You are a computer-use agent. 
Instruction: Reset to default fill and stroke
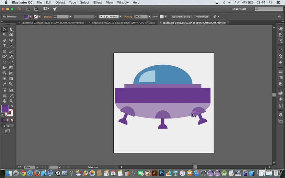point(3,115)
